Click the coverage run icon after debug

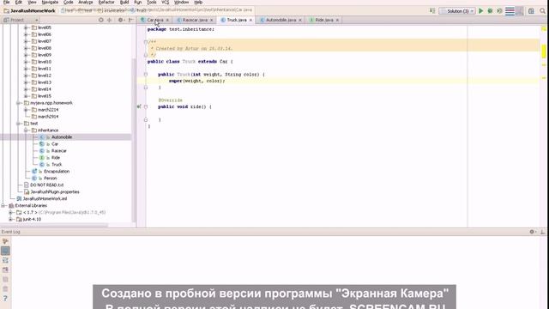click(x=499, y=11)
